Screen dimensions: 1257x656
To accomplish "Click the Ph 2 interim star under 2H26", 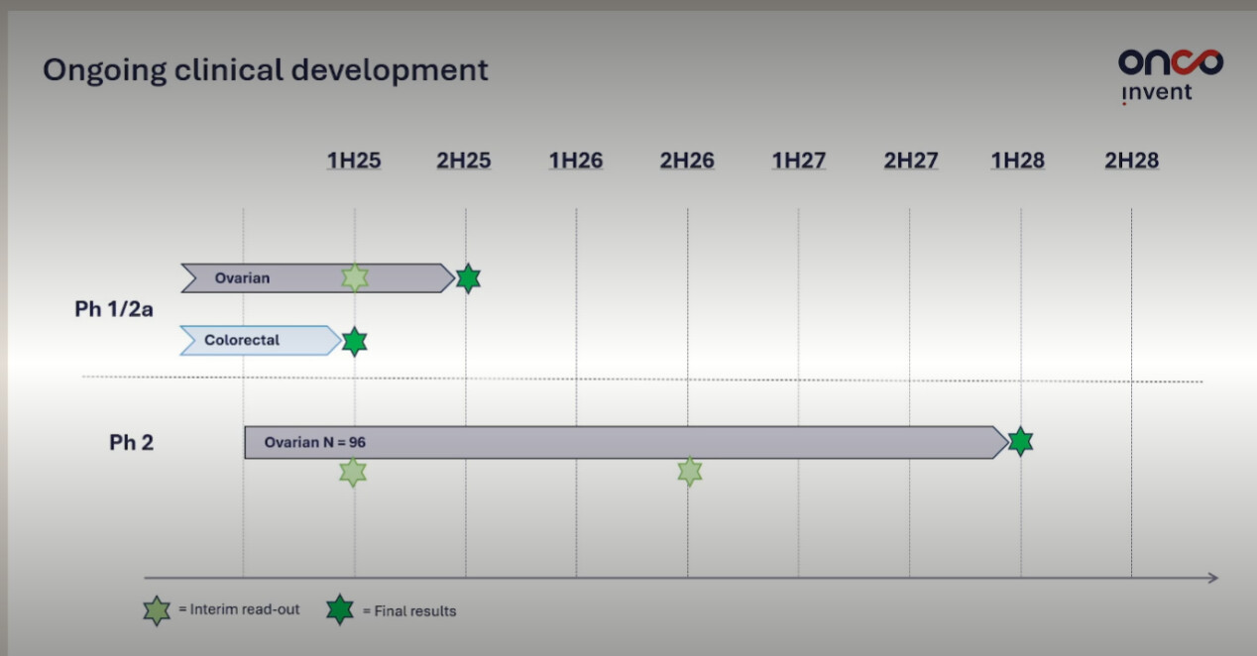I will (x=690, y=472).
